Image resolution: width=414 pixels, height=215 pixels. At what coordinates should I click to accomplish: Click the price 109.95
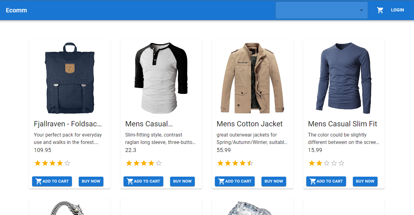pyautogui.click(x=43, y=150)
